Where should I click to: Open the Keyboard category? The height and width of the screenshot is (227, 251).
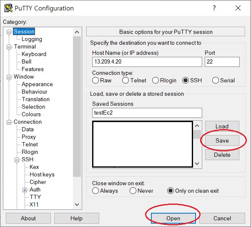coord(34,54)
